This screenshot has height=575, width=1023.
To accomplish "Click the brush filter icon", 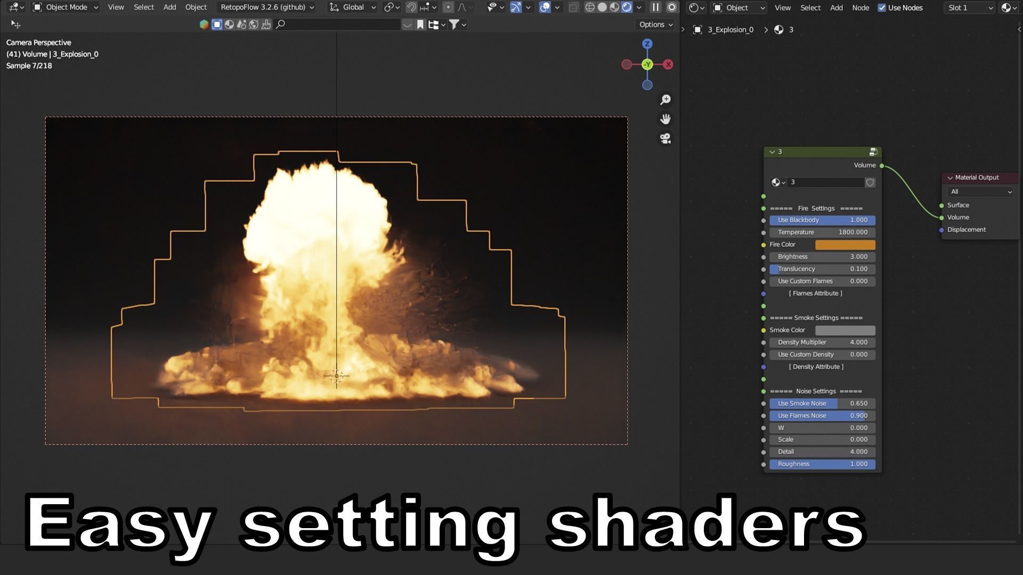I will tap(266, 24).
